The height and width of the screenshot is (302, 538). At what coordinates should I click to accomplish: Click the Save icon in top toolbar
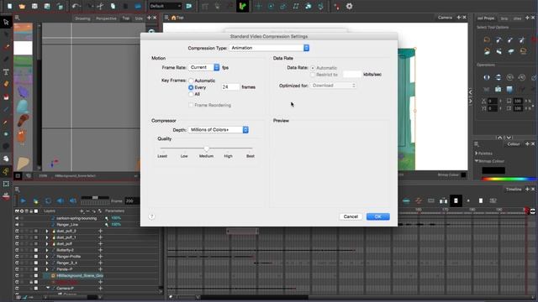[x=34, y=6]
